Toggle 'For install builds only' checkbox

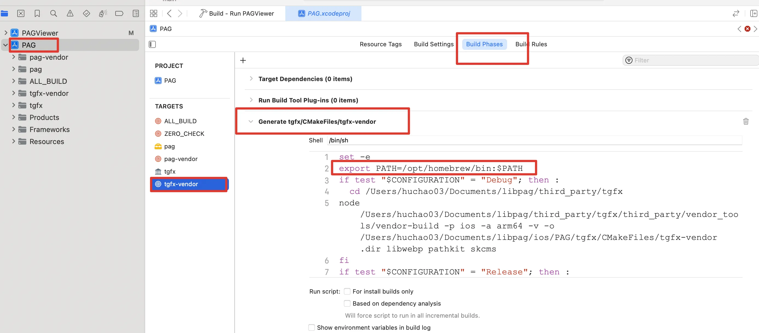[x=347, y=291]
